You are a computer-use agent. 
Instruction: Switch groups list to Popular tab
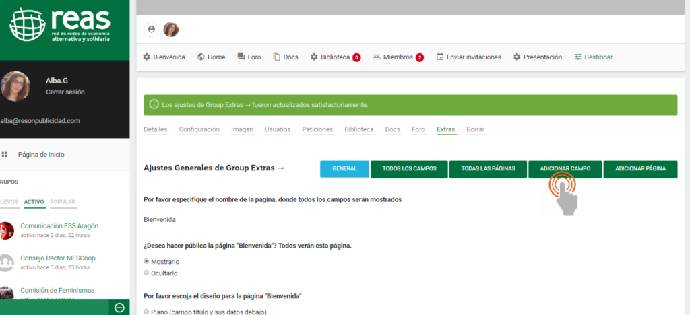tap(63, 202)
